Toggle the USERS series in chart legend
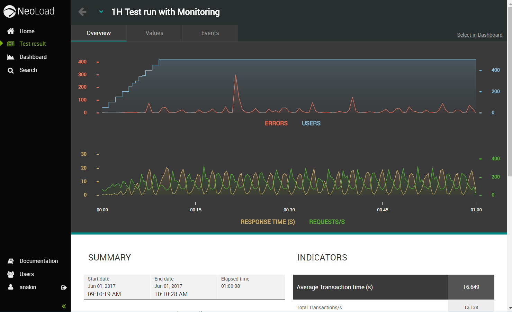The height and width of the screenshot is (312, 512). [311, 123]
